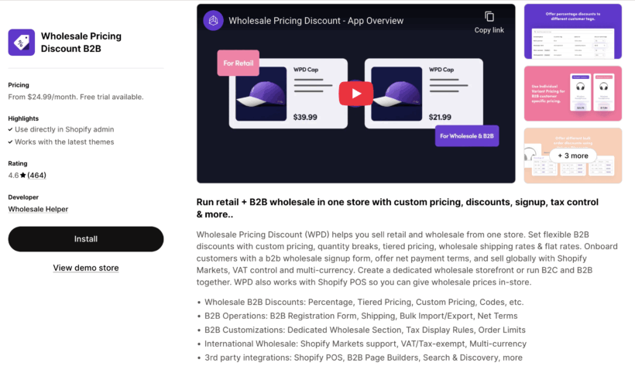Click the checkmark beside Use directly in Shopify admin

click(x=11, y=129)
